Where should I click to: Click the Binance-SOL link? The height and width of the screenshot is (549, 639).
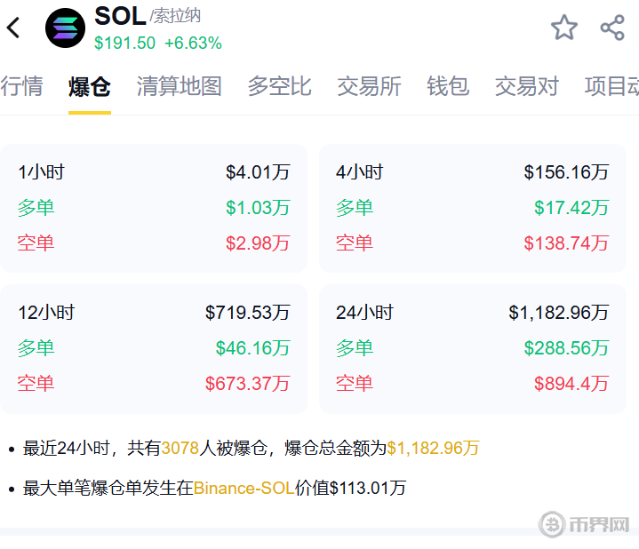244,488
